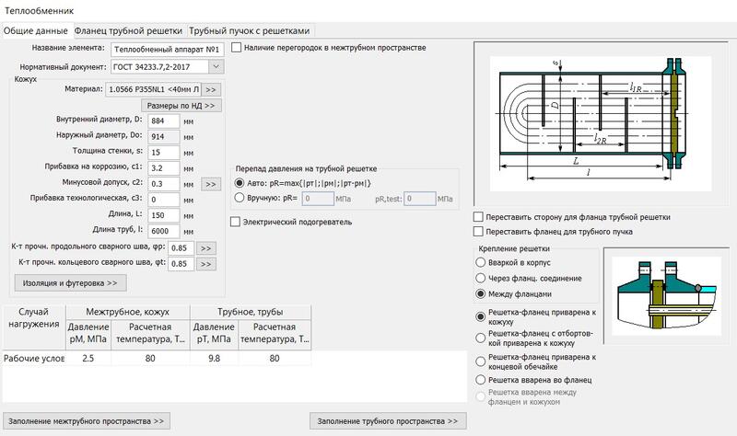Viewport: 737px width, 436px height.
Task: Open Заполнение трубного пространства >>
Action: click(388, 421)
